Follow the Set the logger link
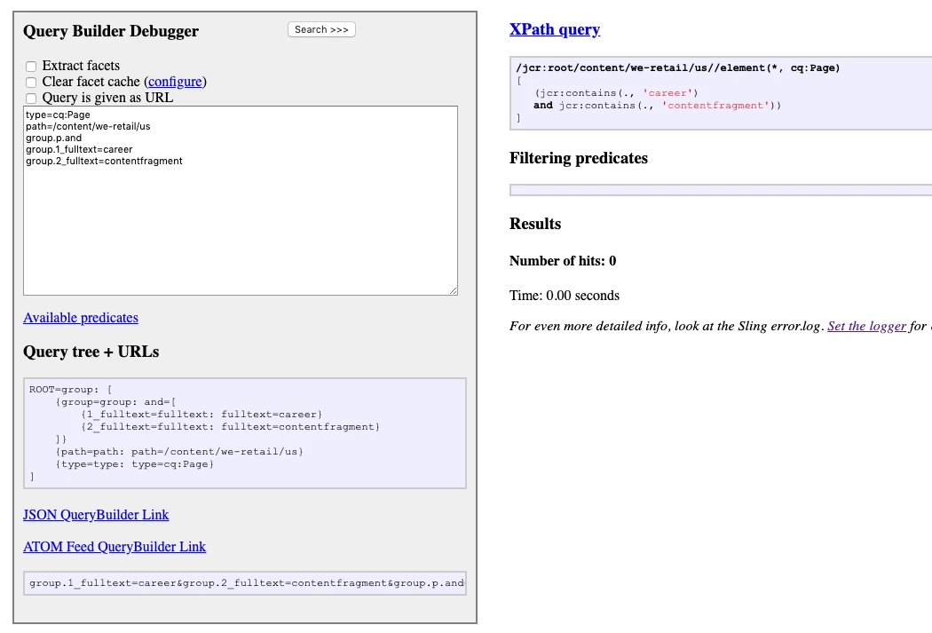Image resolution: width=932 pixels, height=633 pixels. tap(866, 326)
